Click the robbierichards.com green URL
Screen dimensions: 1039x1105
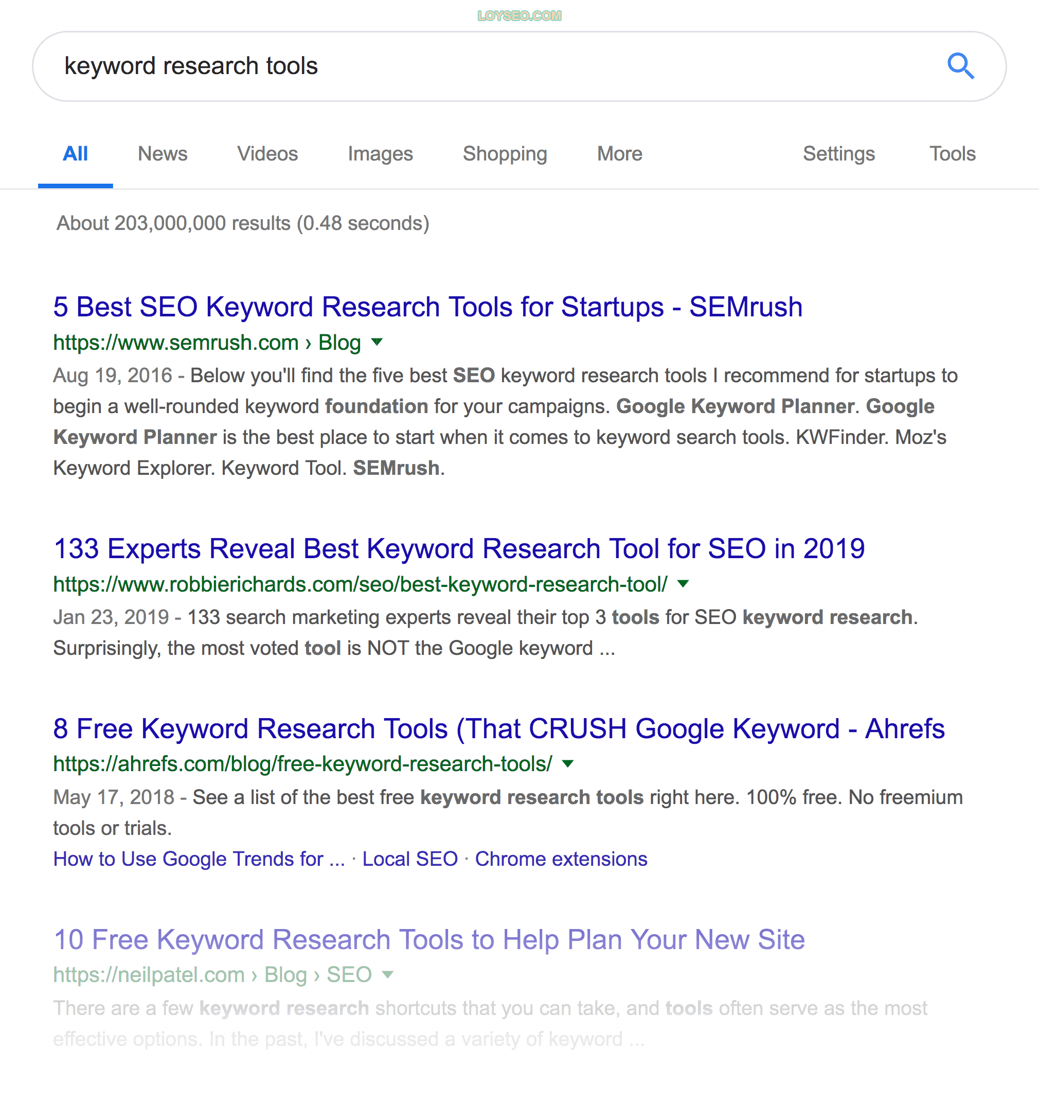[x=360, y=584]
